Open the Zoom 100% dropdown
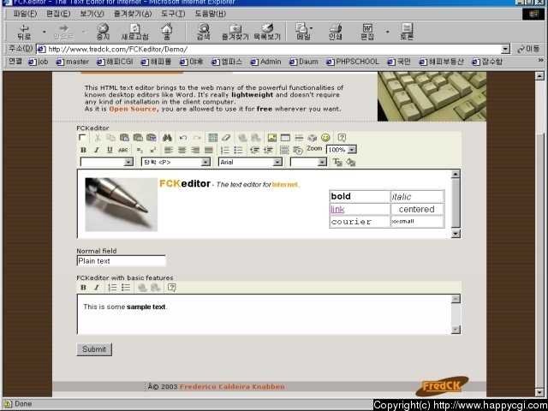 pyautogui.click(x=352, y=150)
